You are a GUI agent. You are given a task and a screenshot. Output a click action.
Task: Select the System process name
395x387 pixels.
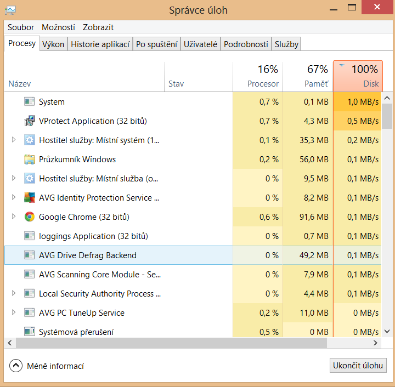52,101
